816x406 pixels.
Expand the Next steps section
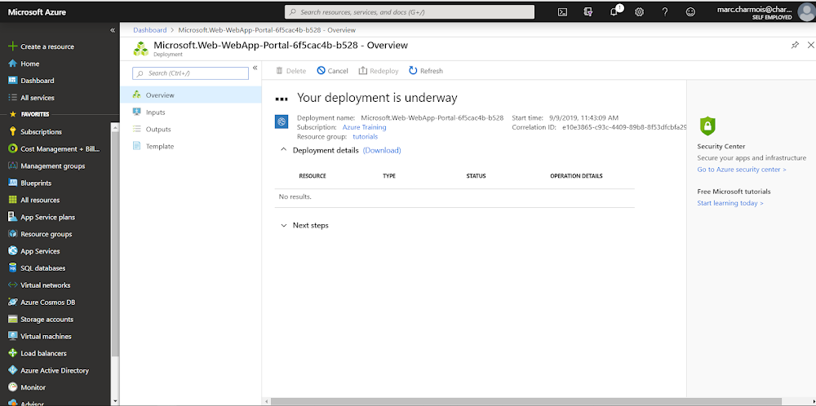click(284, 226)
